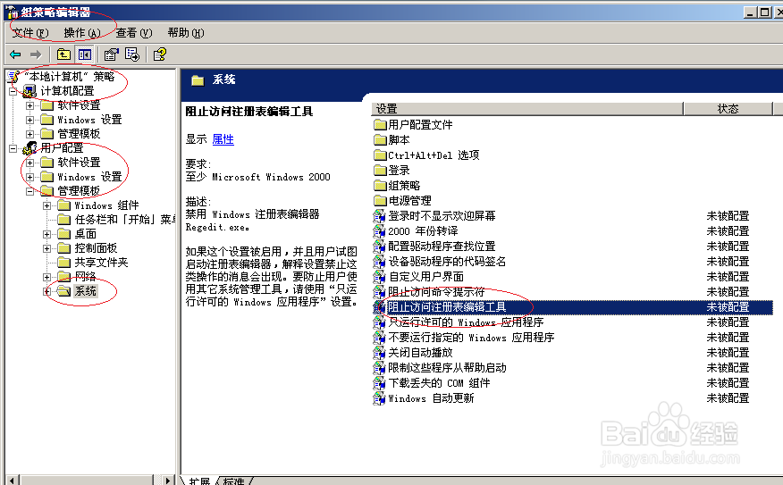Screen dimensions: 783x485
Task: Click policy icon for 关闭自动播放
Action: tap(380, 352)
